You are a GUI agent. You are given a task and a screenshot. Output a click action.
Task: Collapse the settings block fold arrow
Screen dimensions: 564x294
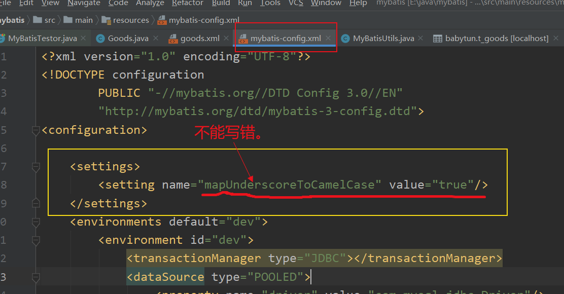pos(35,166)
